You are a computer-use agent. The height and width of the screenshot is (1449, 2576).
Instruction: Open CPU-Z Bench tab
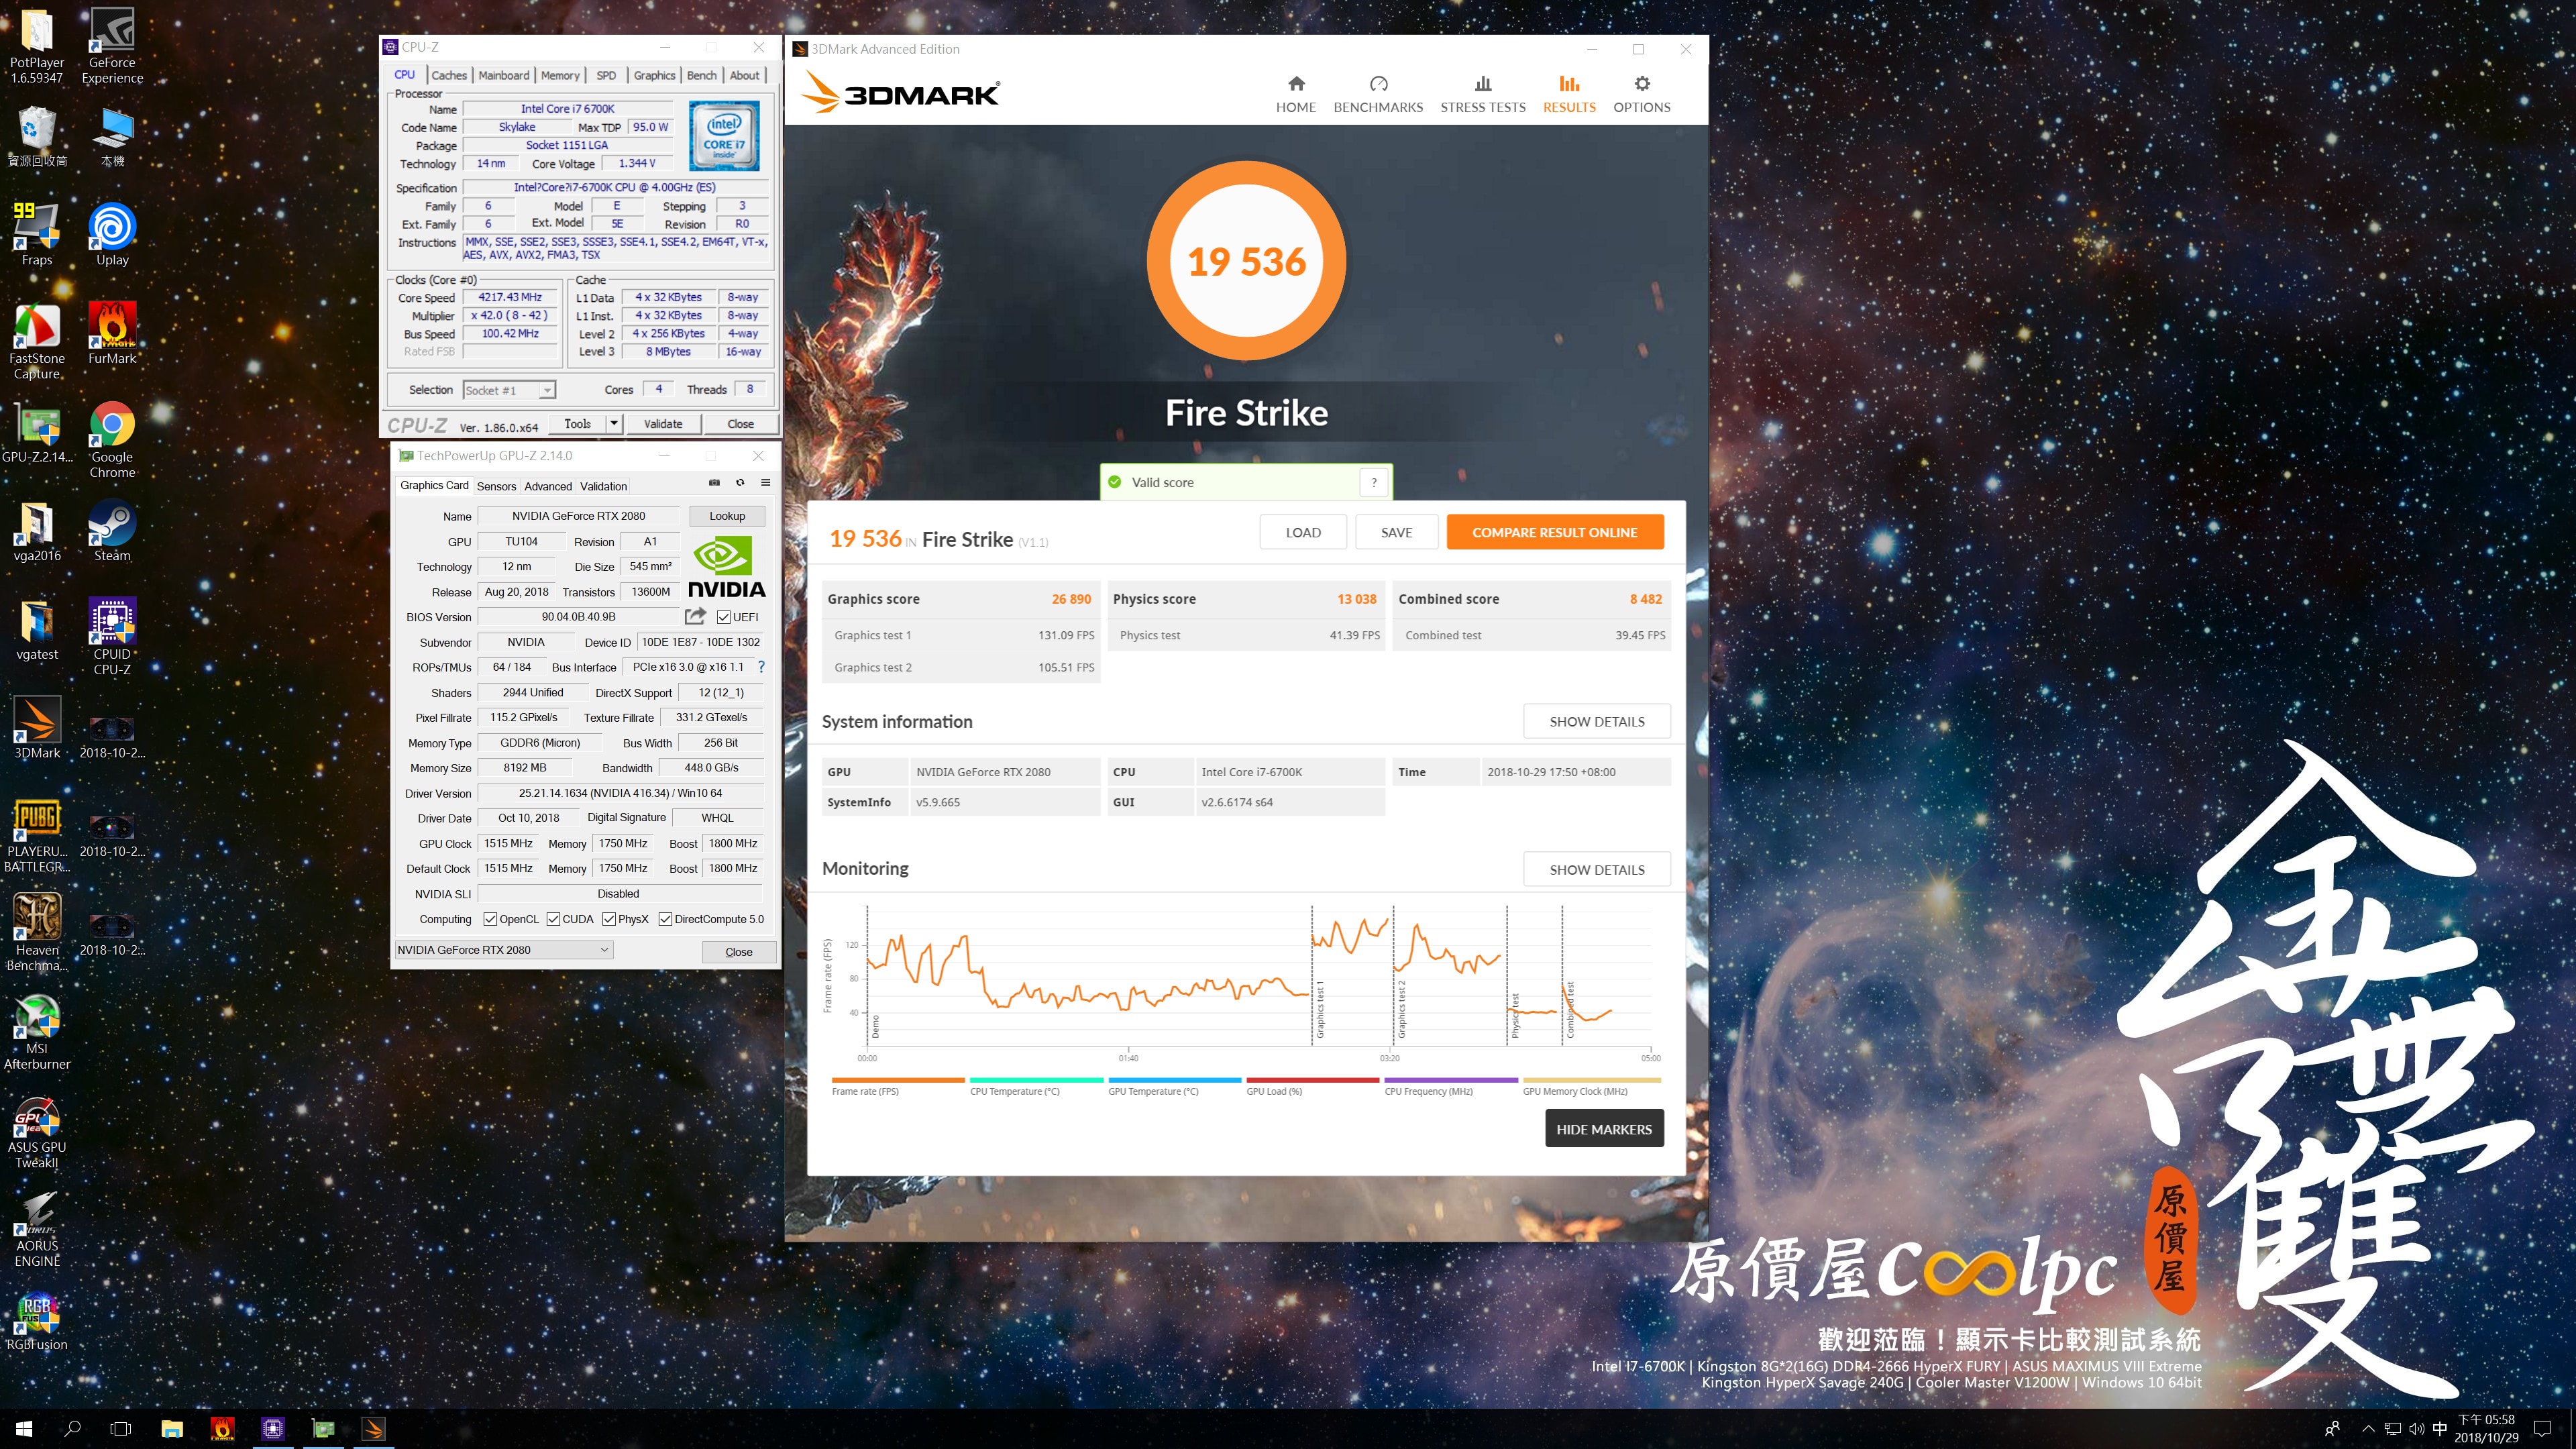pos(702,75)
